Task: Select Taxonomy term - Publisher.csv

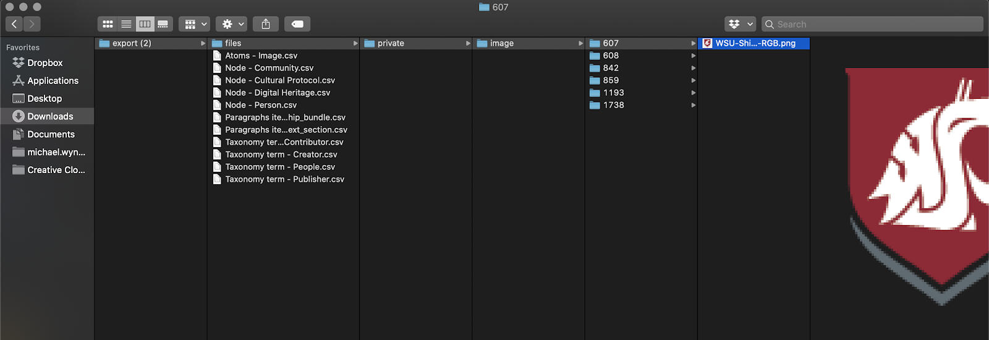Action: click(283, 179)
